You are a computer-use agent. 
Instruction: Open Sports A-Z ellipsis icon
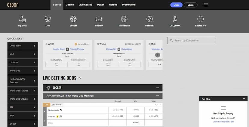(x=201, y=19)
